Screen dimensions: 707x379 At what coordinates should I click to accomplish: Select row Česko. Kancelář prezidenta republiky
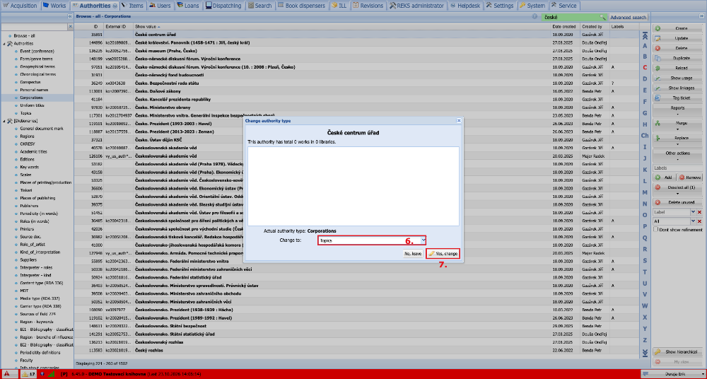(x=356, y=99)
